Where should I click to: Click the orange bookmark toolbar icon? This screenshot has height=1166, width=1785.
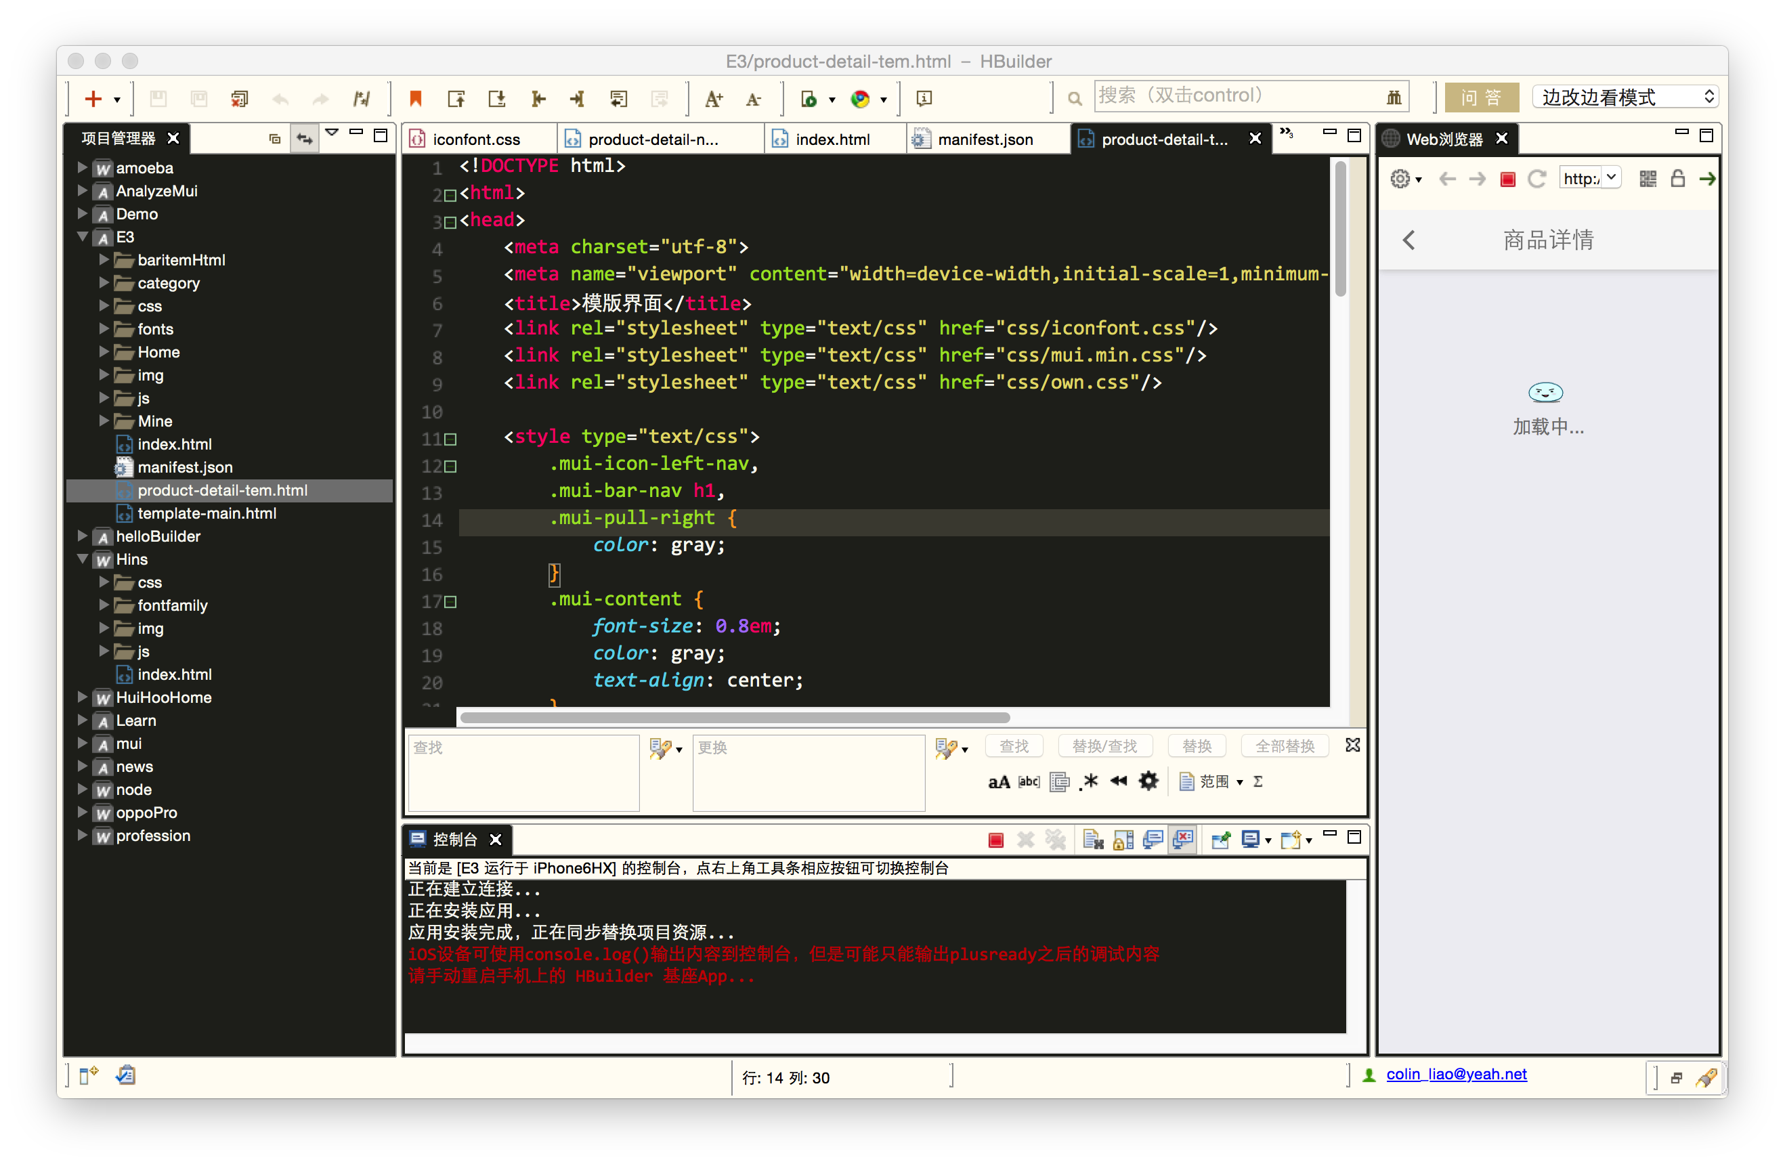tap(416, 98)
